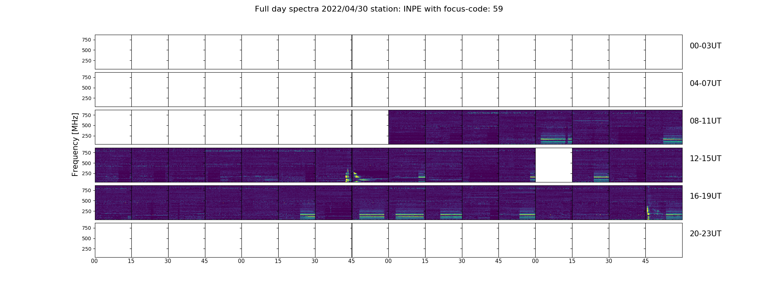The width and height of the screenshot is (758, 289).
Task: Click the 250 tick of the 08-11UT panel
Action: click(87, 136)
